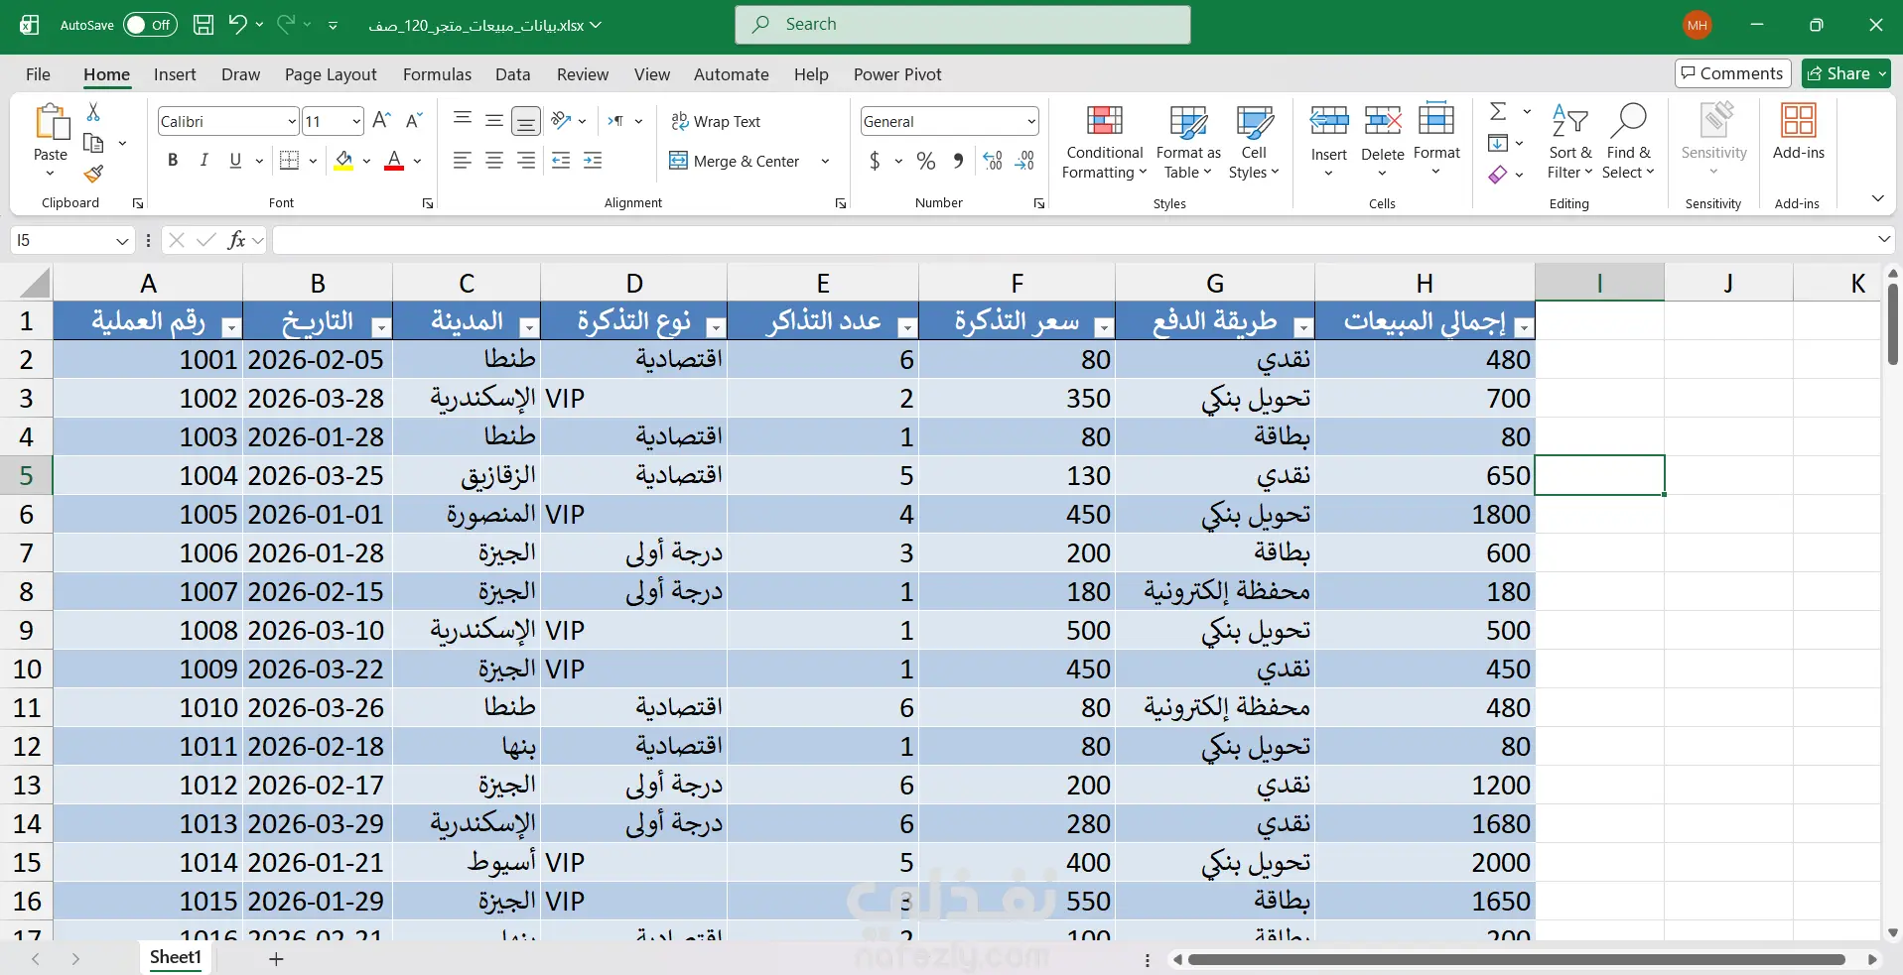Click Decrease Decimal icon
This screenshot has width=1903, height=975.
[x=1025, y=161]
